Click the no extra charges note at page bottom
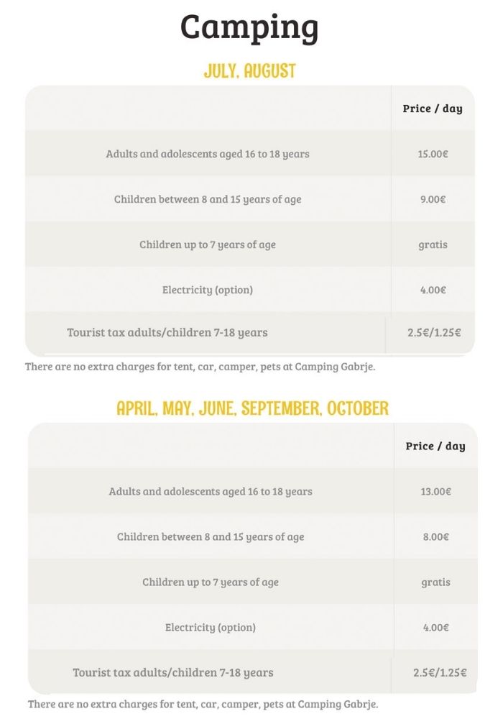 coord(203,704)
